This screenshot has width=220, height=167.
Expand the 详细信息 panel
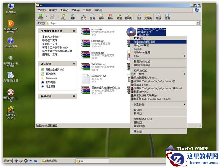click(74, 96)
